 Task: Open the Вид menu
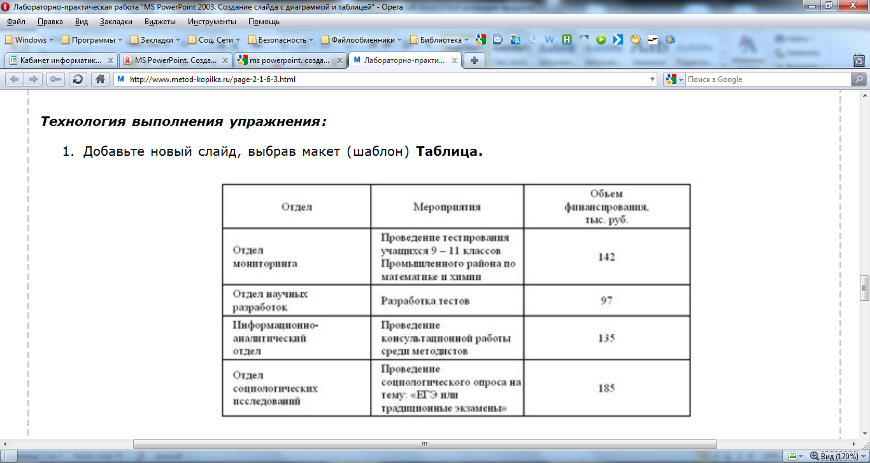coord(82,22)
